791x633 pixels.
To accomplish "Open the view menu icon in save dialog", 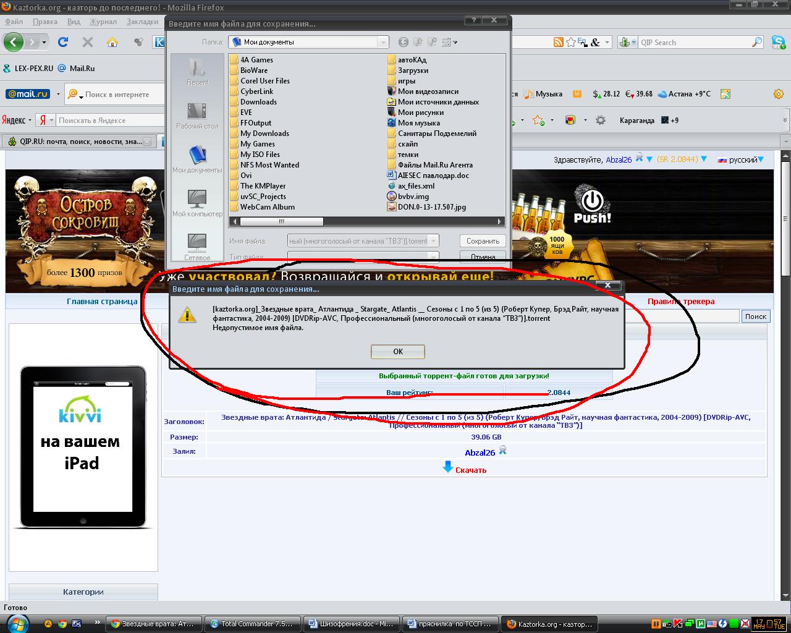I will (449, 42).
